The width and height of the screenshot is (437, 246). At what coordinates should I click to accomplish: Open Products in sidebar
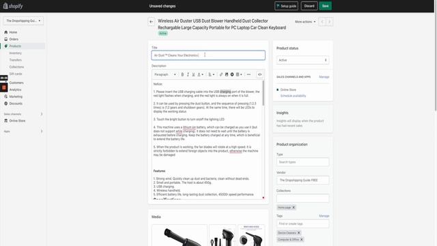[15, 46]
